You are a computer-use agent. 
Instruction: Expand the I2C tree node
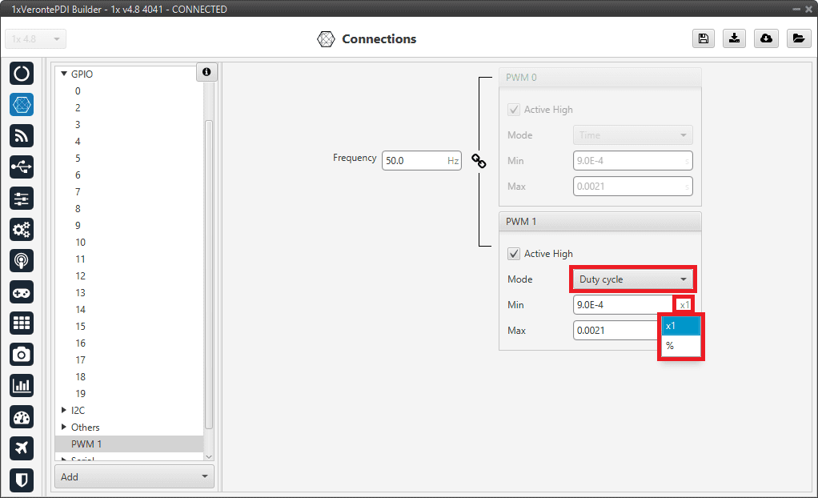(x=64, y=410)
